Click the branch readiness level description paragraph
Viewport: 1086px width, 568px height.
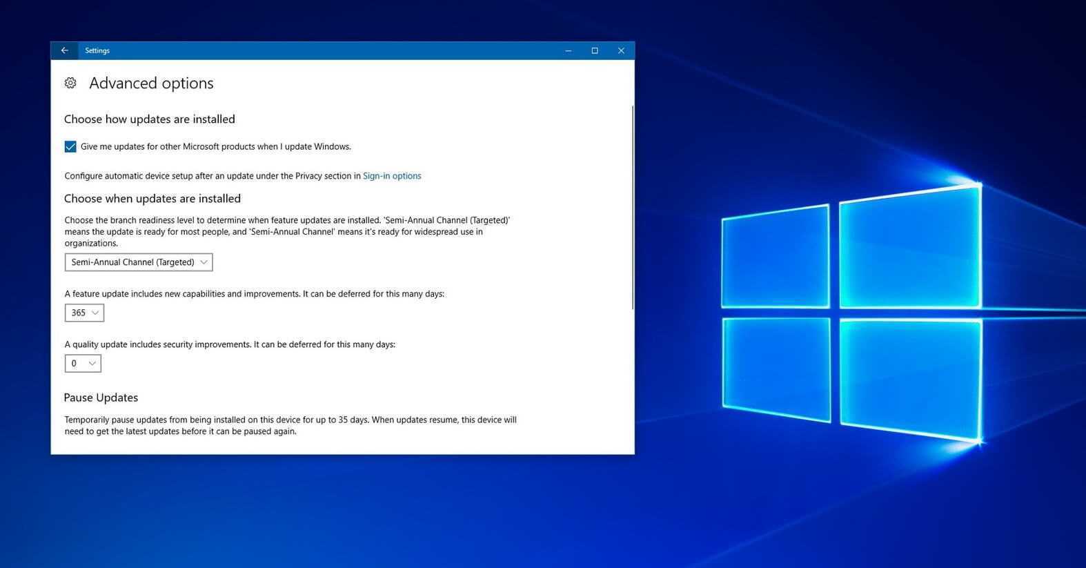point(288,232)
